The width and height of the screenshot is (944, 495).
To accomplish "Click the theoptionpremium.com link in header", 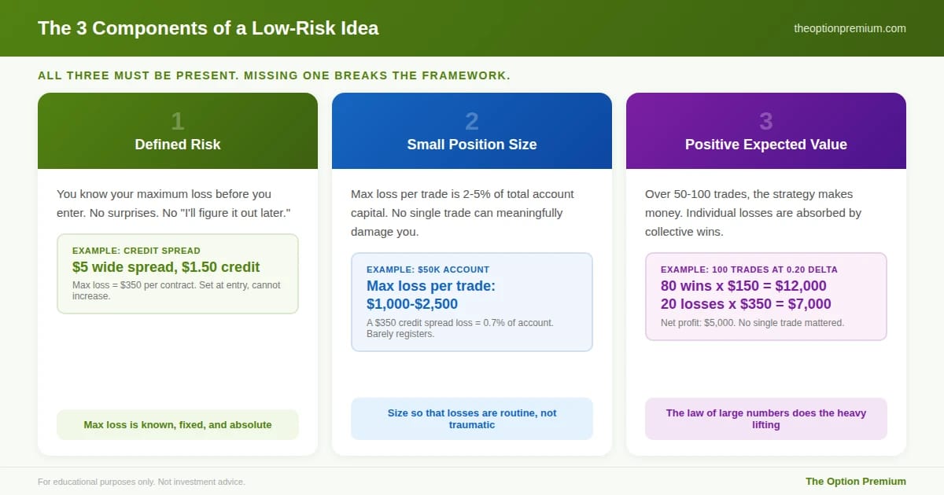I will coord(850,28).
